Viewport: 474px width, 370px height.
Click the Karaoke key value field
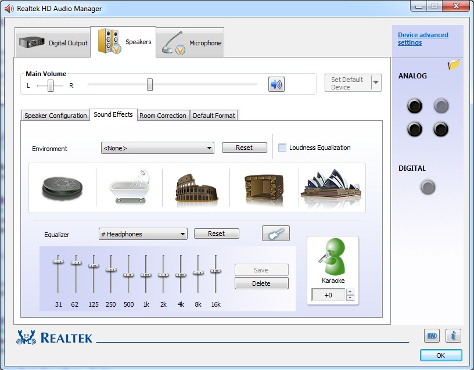coord(328,295)
